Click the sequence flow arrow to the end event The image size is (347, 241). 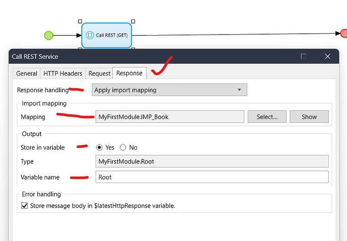pos(234,34)
